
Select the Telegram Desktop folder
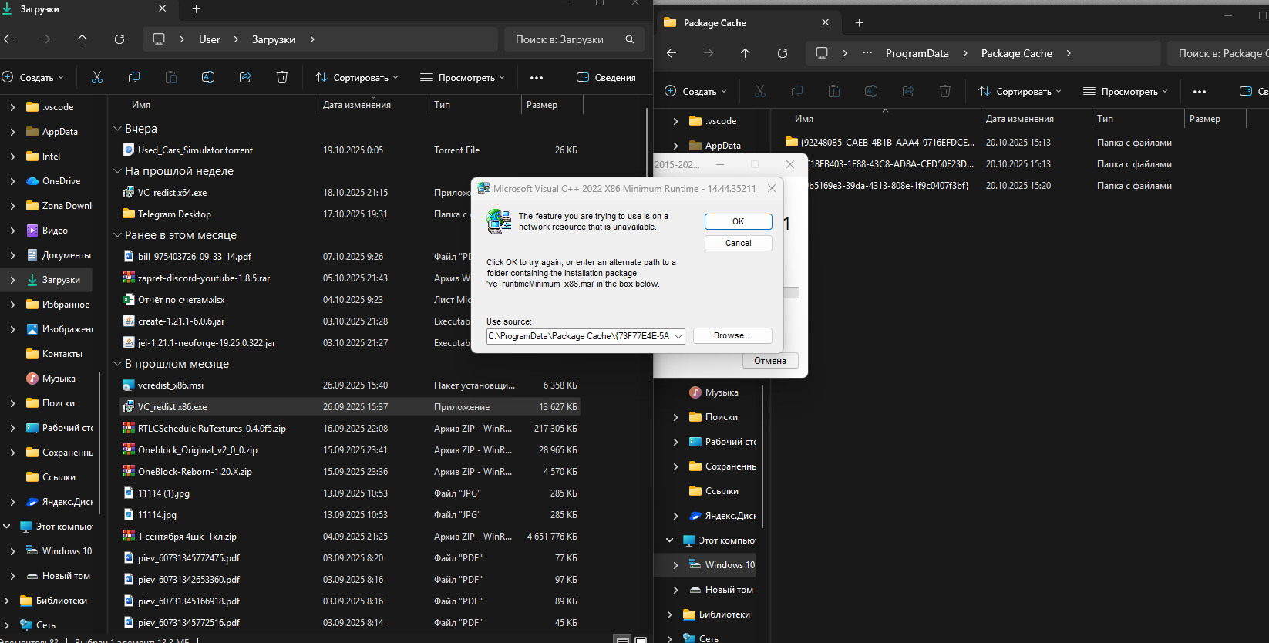(174, 214)
